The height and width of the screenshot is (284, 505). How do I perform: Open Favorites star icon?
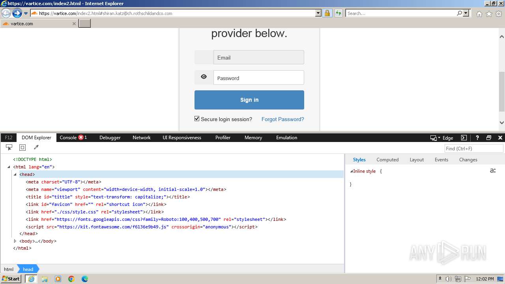tap(489, 14)
